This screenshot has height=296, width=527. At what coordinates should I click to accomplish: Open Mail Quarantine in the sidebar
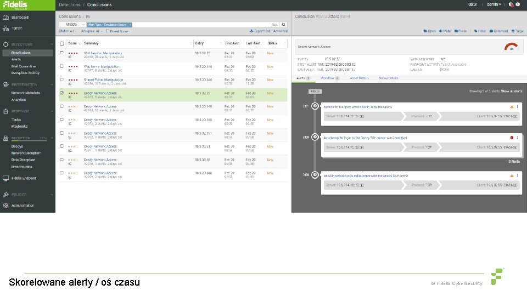24,66
